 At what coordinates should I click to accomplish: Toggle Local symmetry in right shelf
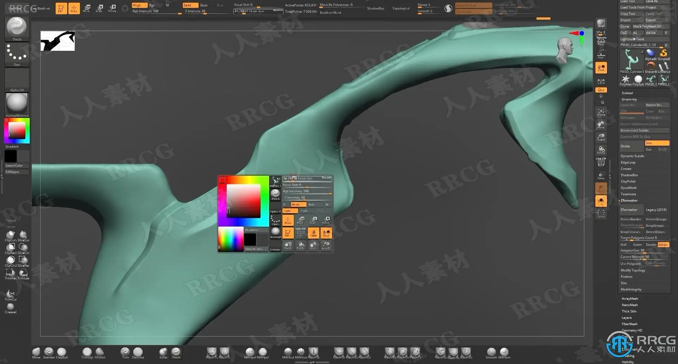coord(601,68)
